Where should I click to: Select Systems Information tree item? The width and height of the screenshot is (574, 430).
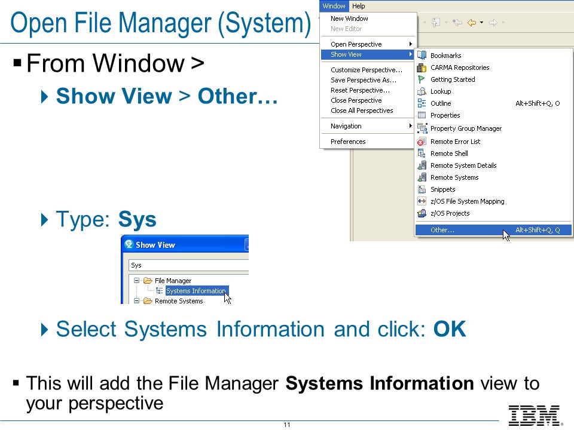pos(196,291)
